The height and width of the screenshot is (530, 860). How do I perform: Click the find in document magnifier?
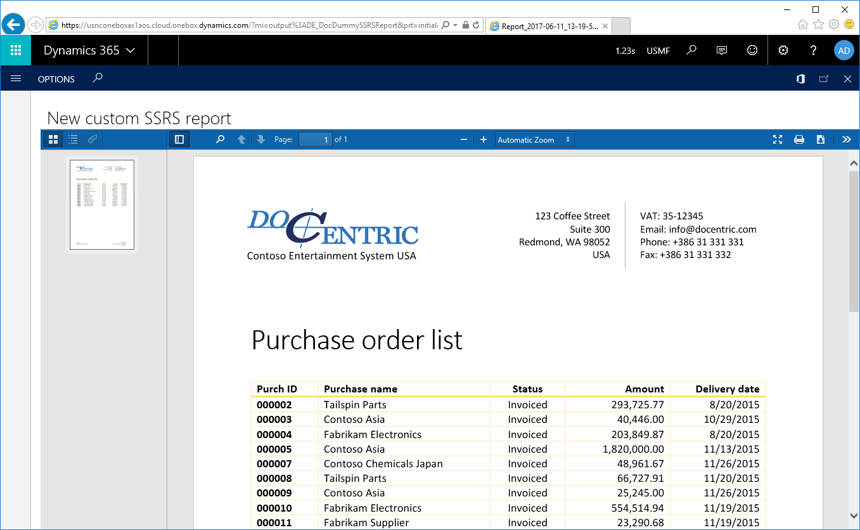coord(220,139)
